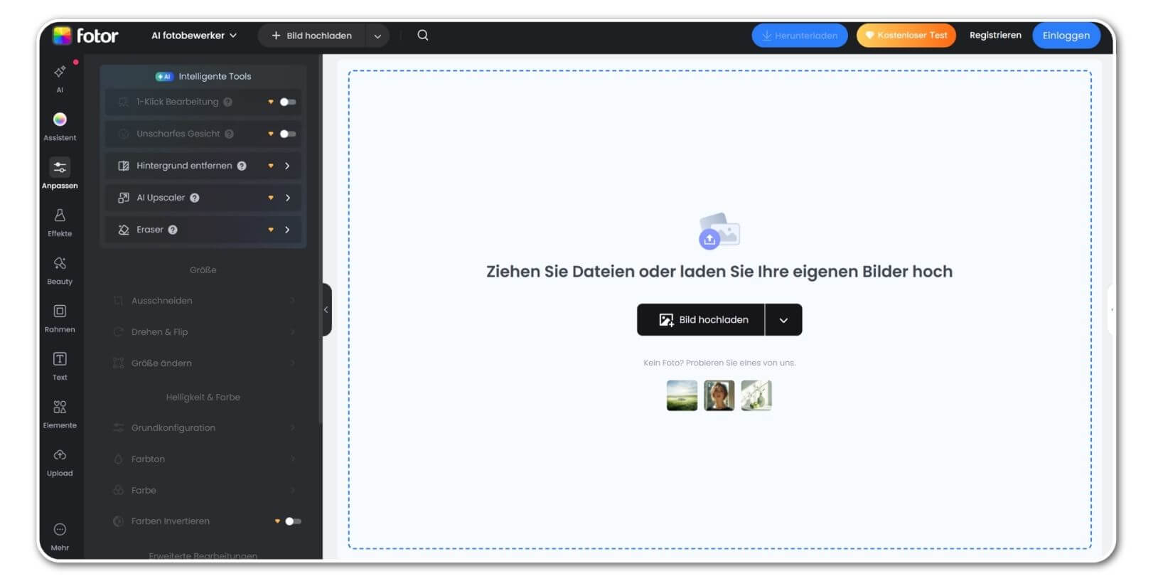Expand the arrow next to central Bild hochladen
The image size is (1158, 586).
click(783, 320)
